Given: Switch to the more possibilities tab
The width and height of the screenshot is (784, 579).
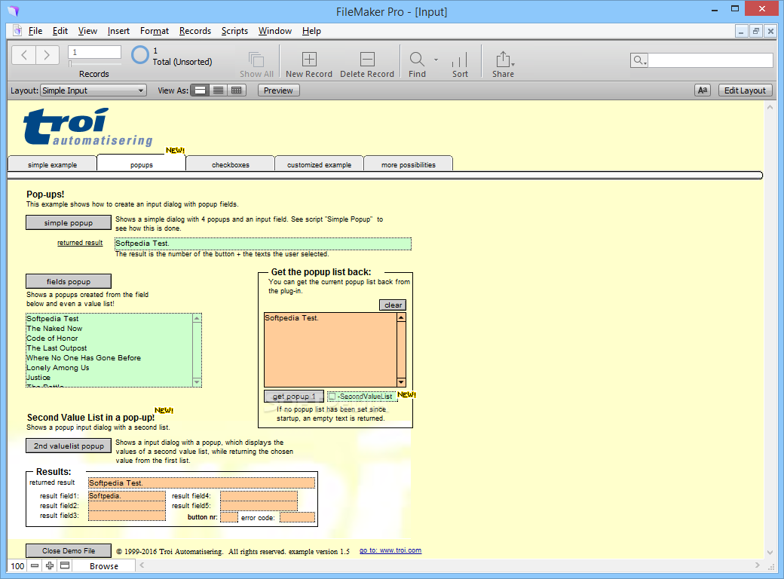Looking at the screenshot, I should (x=409, y=164).
